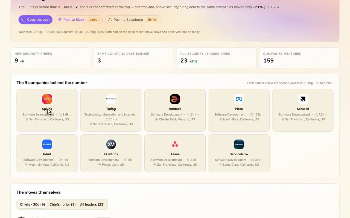
Task: Click the Asana company name
Action: click(175, 154)
